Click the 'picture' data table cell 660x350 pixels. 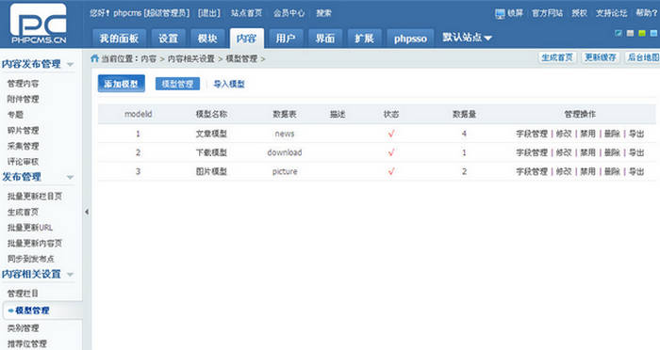[285, 171]
